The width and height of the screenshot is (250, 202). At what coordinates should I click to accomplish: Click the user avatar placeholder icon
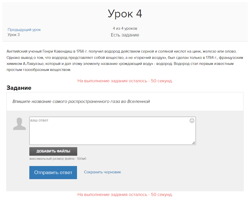click(20, 124)
